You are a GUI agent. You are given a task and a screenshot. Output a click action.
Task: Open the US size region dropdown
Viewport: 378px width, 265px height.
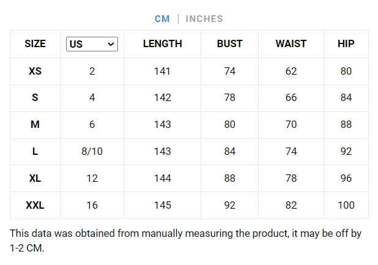click(x=92, y=44)
